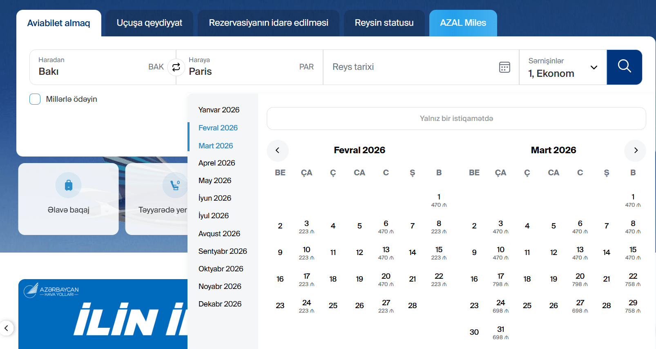Click Yalnız bir istiqamətdə button
This screenshot has width=656, height=349.
[x=456, y=119]
